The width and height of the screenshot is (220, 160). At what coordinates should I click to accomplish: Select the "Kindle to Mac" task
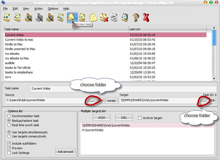106,44
